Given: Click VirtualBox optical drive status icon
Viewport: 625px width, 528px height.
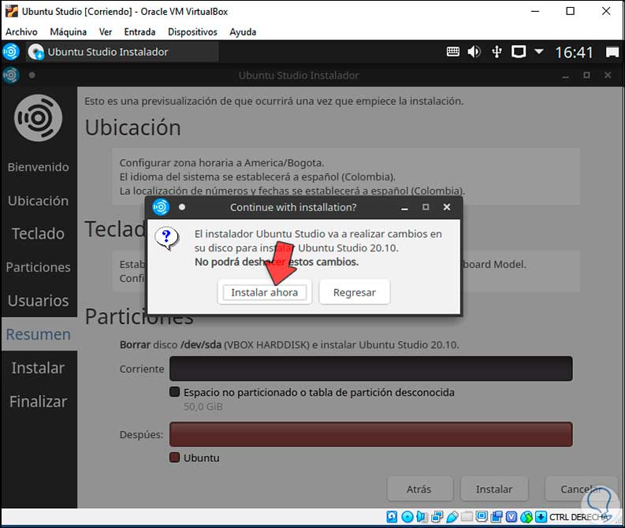Looking at the screenshot, I should [x=407, y=517].
